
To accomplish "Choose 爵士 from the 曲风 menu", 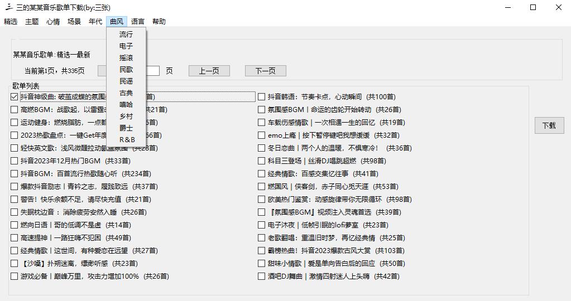I will click(x=126, y=128).
